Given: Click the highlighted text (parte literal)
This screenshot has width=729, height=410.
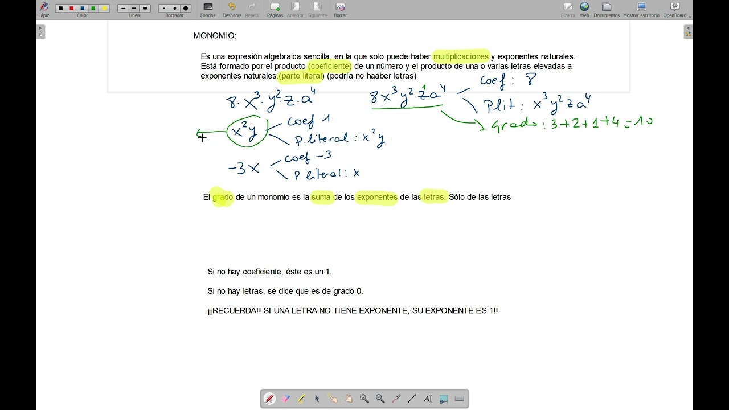Looking at the screenshot, I should [301, 76].
